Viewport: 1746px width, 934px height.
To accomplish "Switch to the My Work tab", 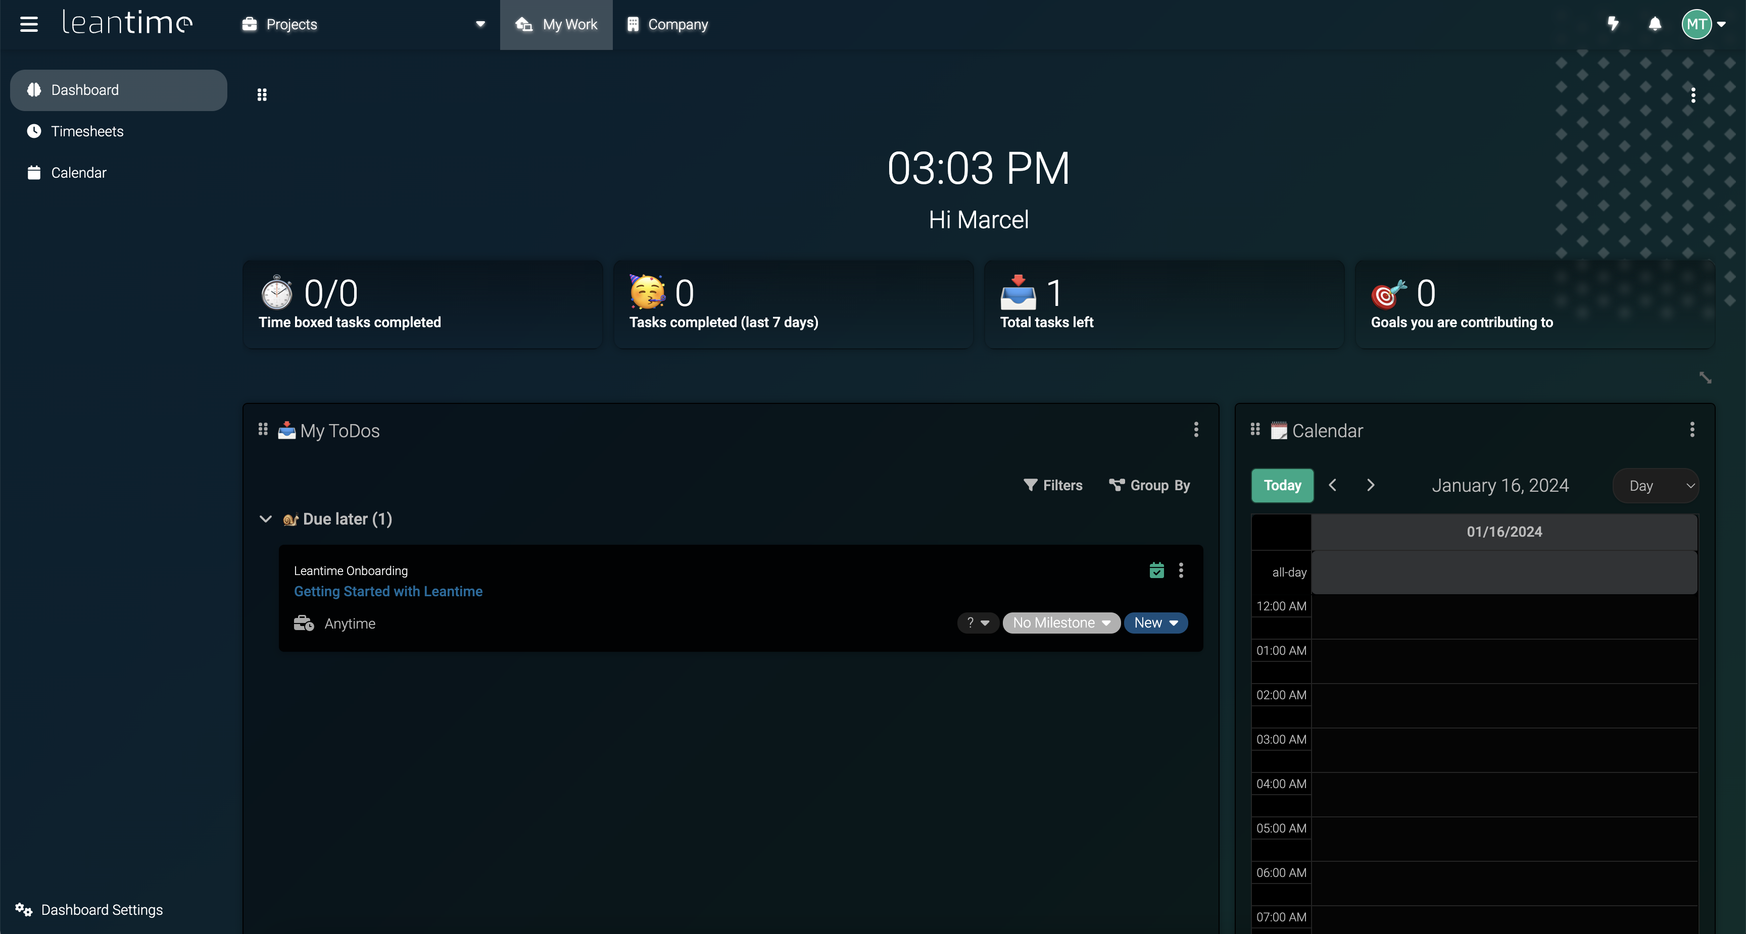I will [556, 24].
